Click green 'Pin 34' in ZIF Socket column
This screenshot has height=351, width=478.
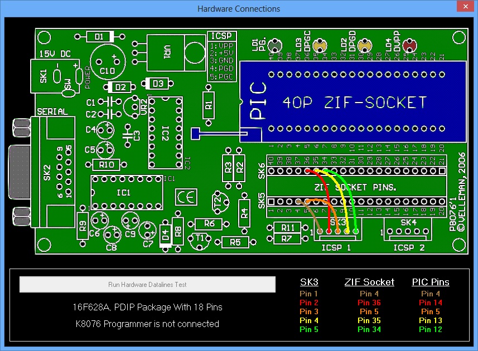[369, 329]
